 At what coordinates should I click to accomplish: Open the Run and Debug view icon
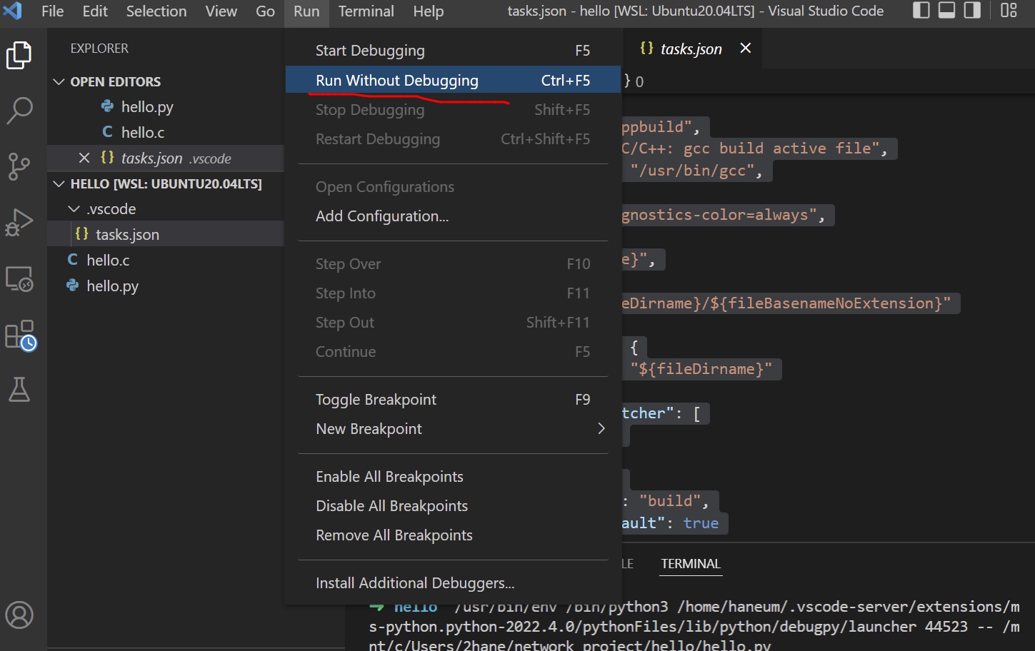[x=19, y=222]
